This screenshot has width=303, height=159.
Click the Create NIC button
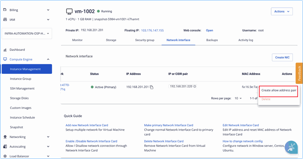click(282, 57)
